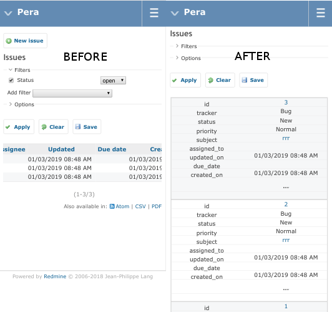This screenshot has height=312, width=332.
Task: Click Clear in the BEFORE panel
Action: pos(54,127)
